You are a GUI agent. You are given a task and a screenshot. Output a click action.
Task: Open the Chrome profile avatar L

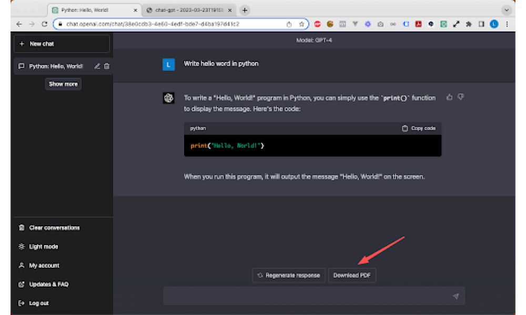[494, 24]
